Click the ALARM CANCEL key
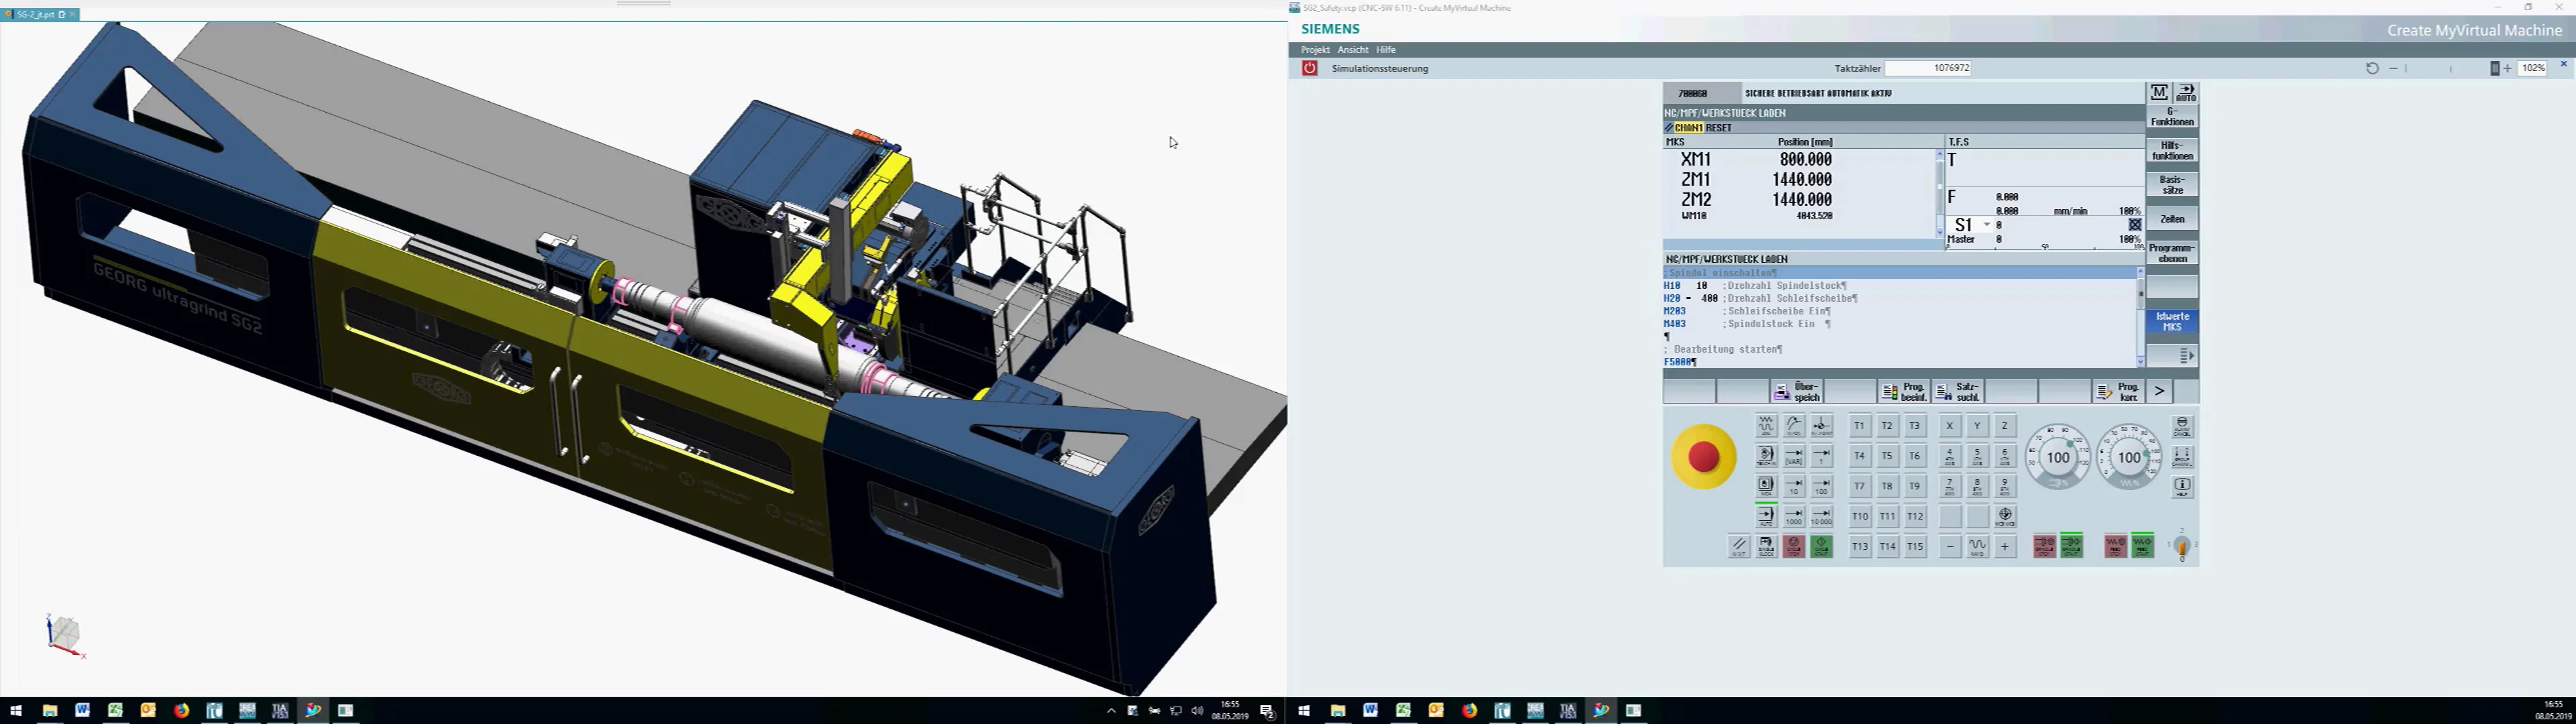The image size is (2576, 724). (x=2182, y=427)
